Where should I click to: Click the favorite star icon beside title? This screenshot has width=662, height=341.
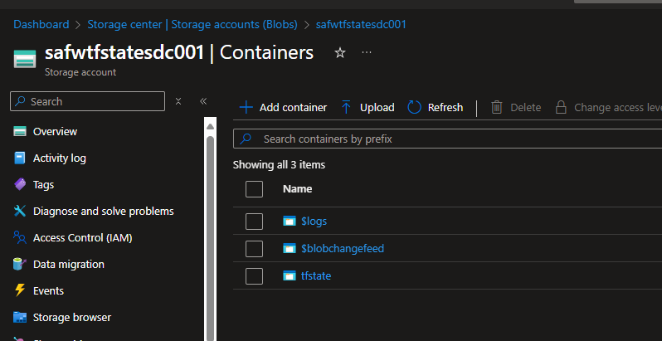[339, 53]
